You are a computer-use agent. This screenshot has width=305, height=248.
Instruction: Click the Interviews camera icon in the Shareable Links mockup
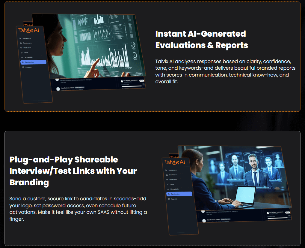pyautogui.click(x=167, y=180)
